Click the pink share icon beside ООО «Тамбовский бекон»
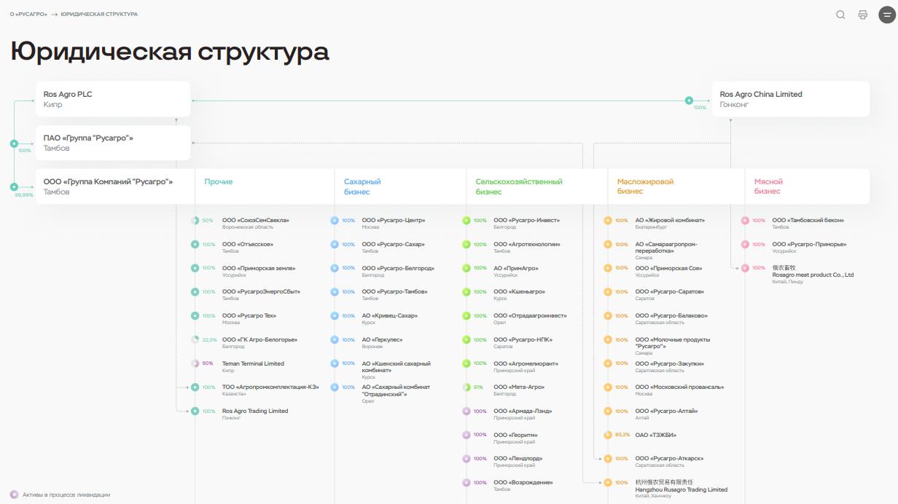898x504 pixels. coord(745,221)
